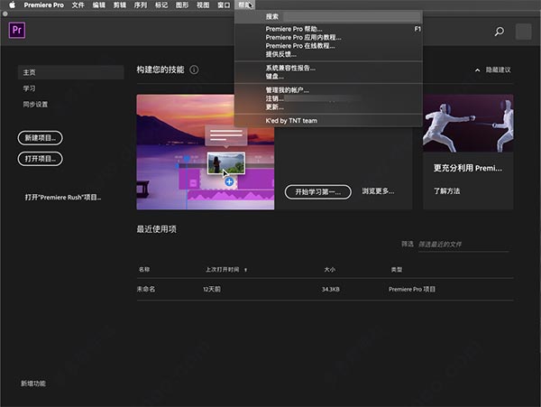
Task: Open the 未命名 recent project
Action: (x=146, y=290)
